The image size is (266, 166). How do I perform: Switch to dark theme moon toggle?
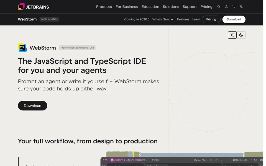coord(241,35)
